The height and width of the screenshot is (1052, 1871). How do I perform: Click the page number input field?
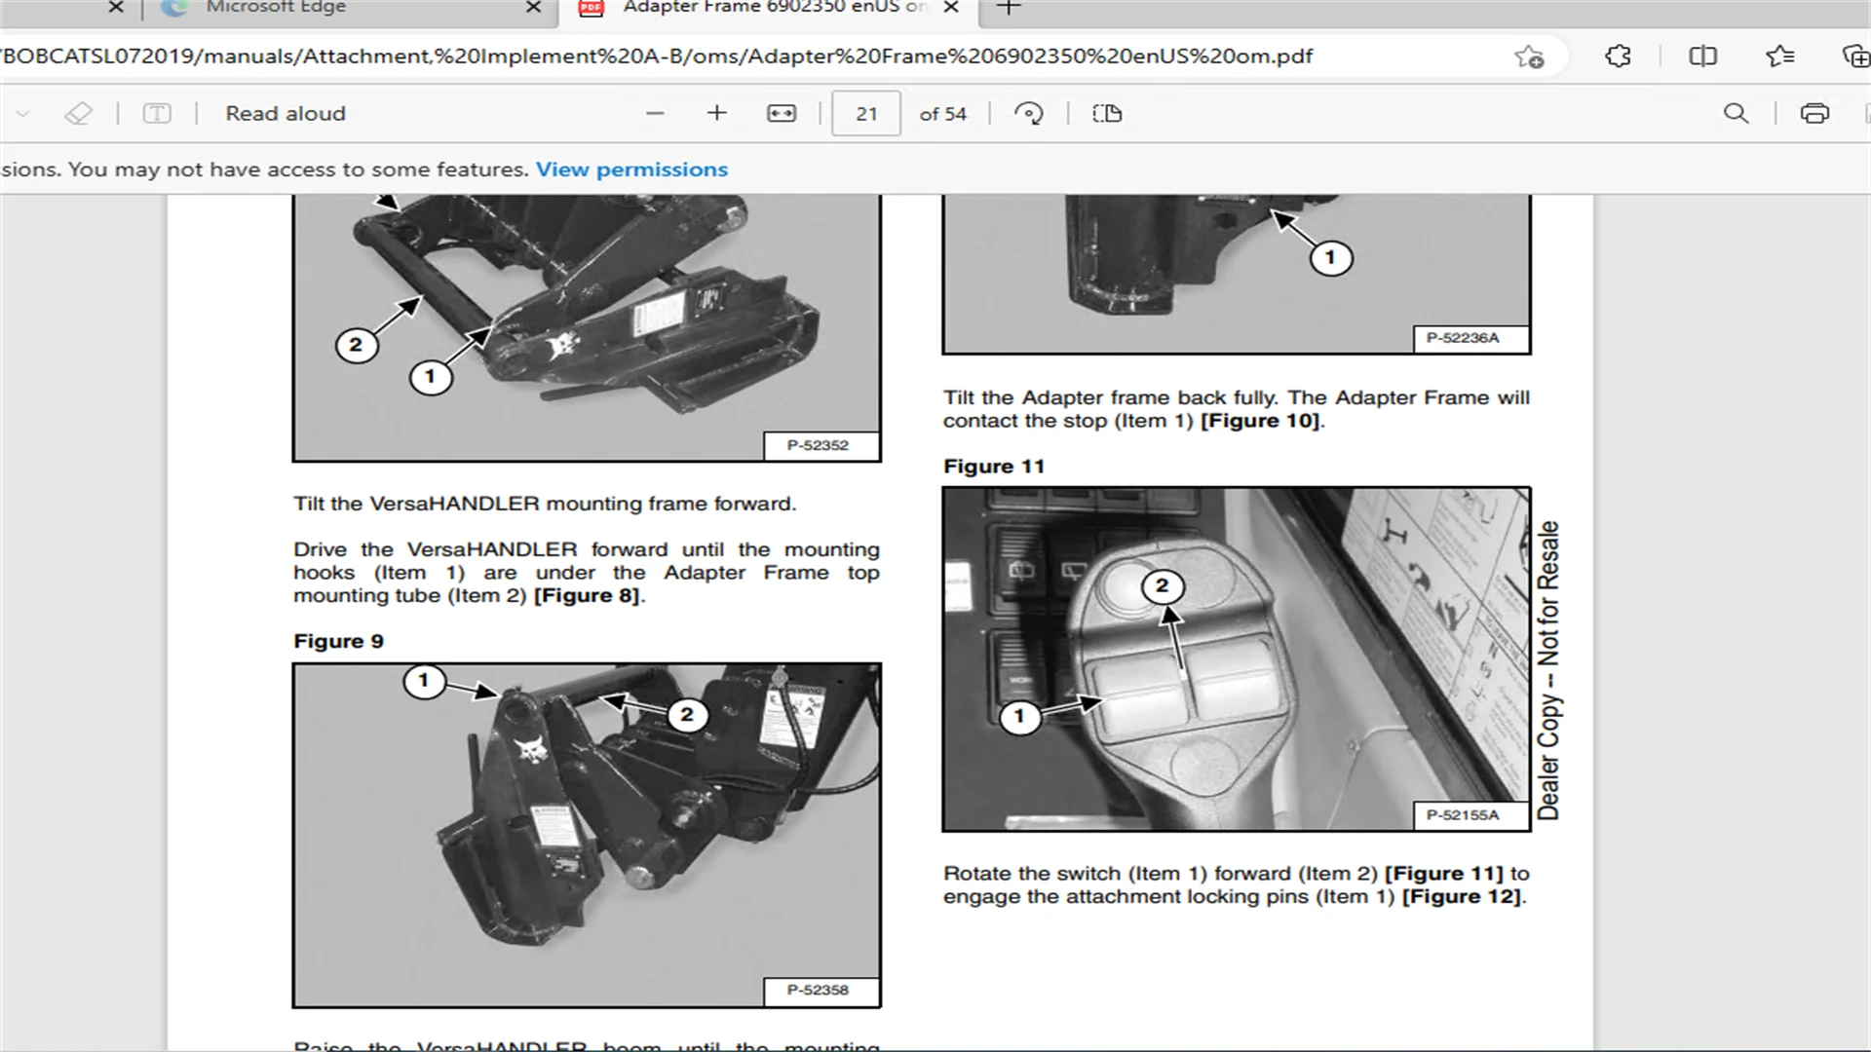[x=867, y=113]
